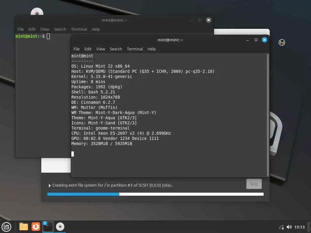Click the installation progress bar
311x233 pixels.
click(x=155, y=194)
